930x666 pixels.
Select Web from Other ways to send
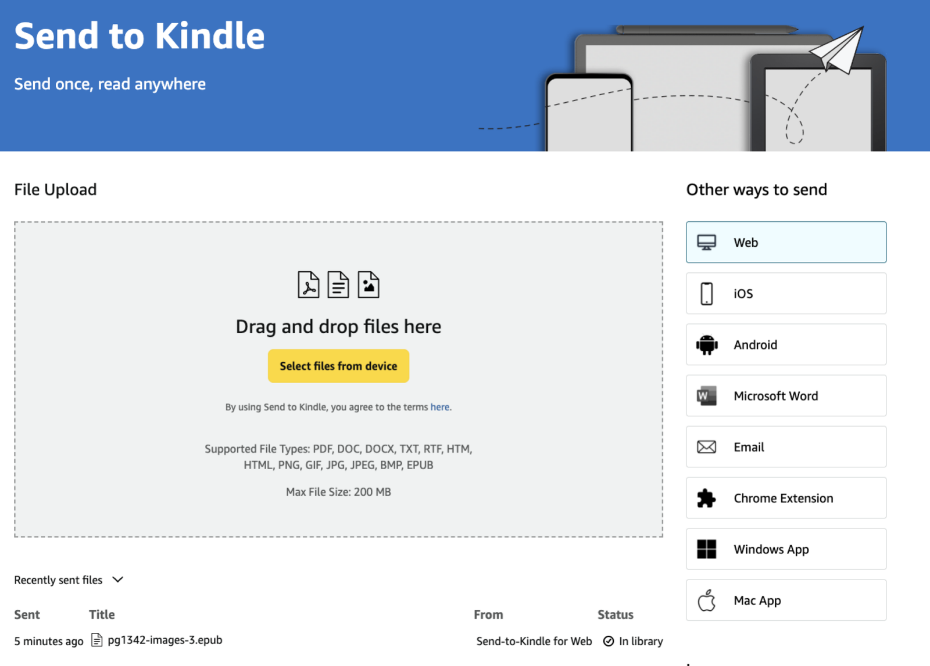click(786, 242)
